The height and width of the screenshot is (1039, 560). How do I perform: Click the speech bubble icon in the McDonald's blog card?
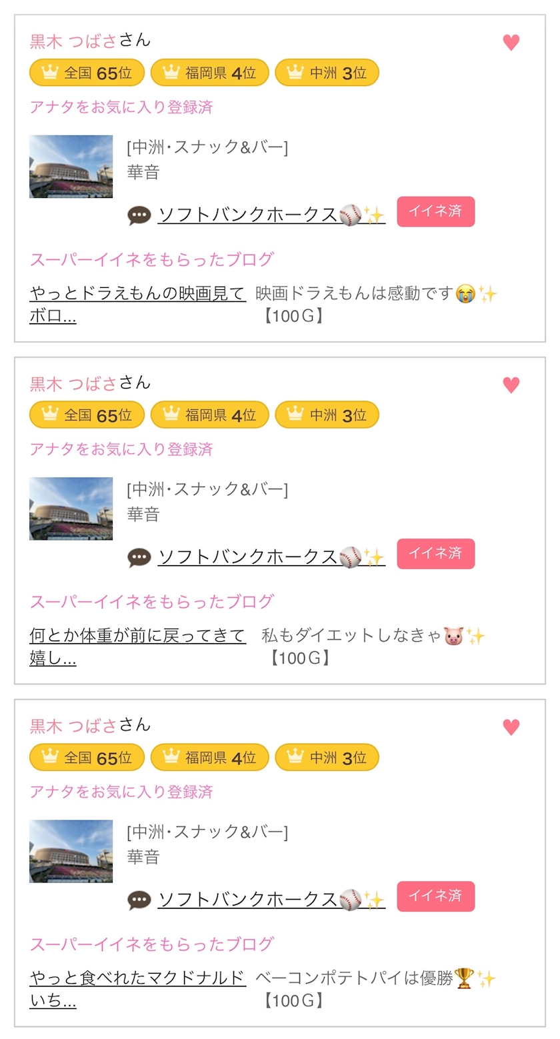pos(139,900)
